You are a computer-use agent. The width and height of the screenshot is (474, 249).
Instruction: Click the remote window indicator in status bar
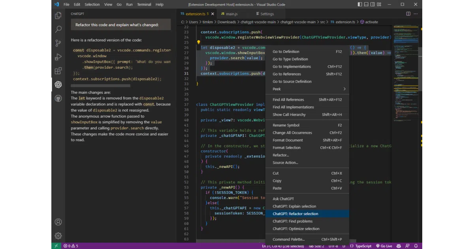point(56,246)
